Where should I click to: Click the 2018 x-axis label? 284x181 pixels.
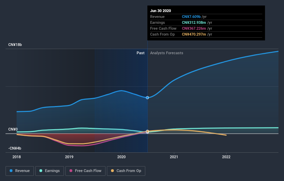[x=17, y=157]
